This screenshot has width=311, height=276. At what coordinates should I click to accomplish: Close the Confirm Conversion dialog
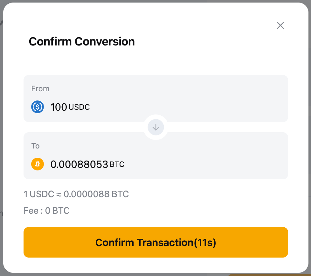[280, 25]
